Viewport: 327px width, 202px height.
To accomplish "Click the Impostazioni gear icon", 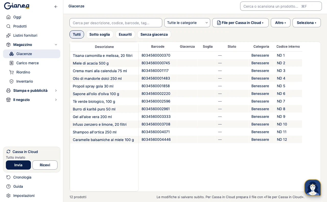I will (8, 196).
